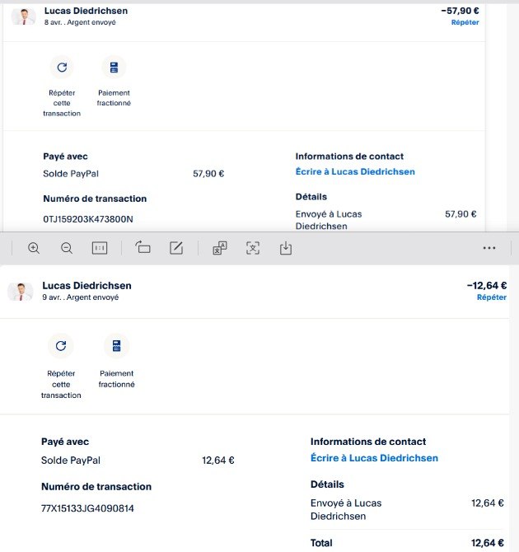Click 'Informations de contact' in the 8 avr. transaction
This screenshot has width=519, height=552.
(349, 157)
